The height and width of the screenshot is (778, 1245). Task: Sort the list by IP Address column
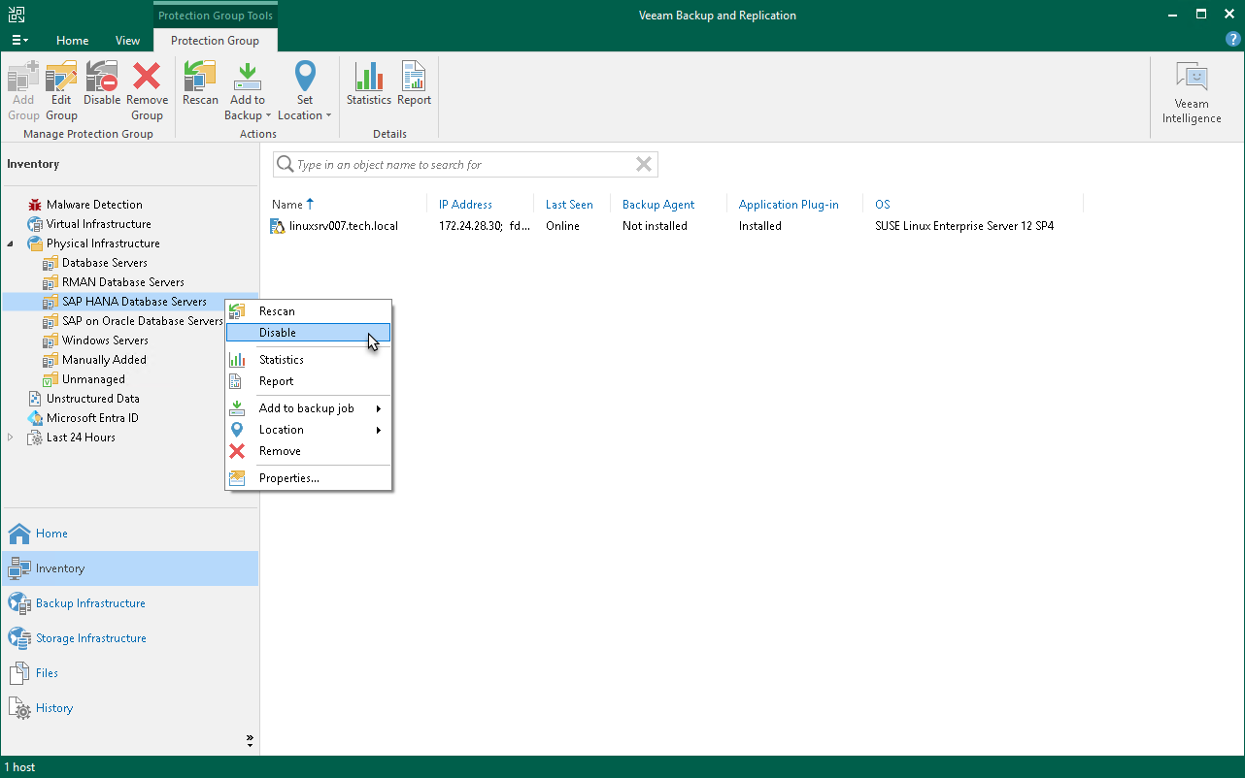[x=465, y=205]
